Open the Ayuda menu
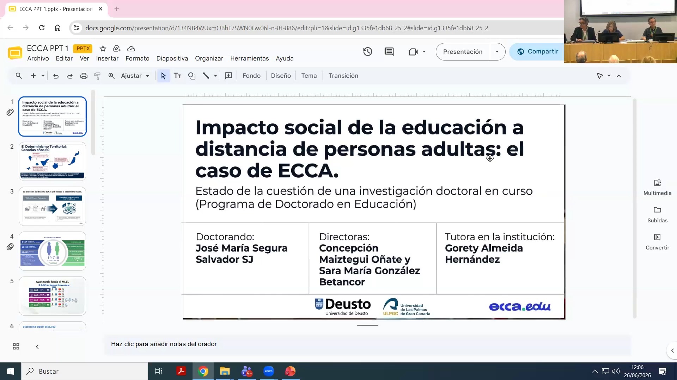The height and width of the screenshot is (380, 677). click(285, 58)
